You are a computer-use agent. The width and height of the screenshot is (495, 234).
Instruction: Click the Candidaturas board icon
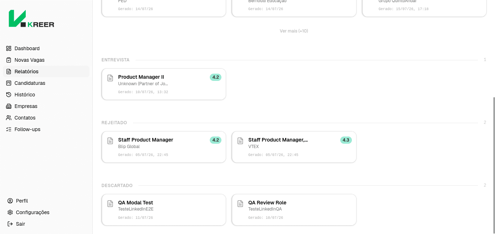pyautogui.click(x=9, y=83)
